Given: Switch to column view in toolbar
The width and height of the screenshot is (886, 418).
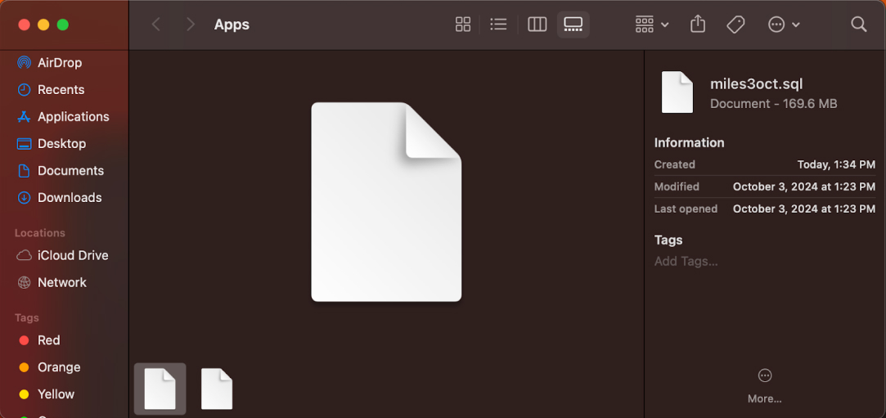Looking at the screenshot, I should pyautogui.click(x=537, y=25).
